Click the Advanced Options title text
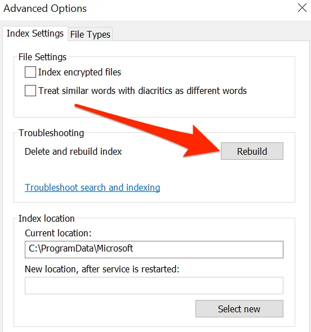The width and height of the screenshot is (311, 332). pos(45,8)
